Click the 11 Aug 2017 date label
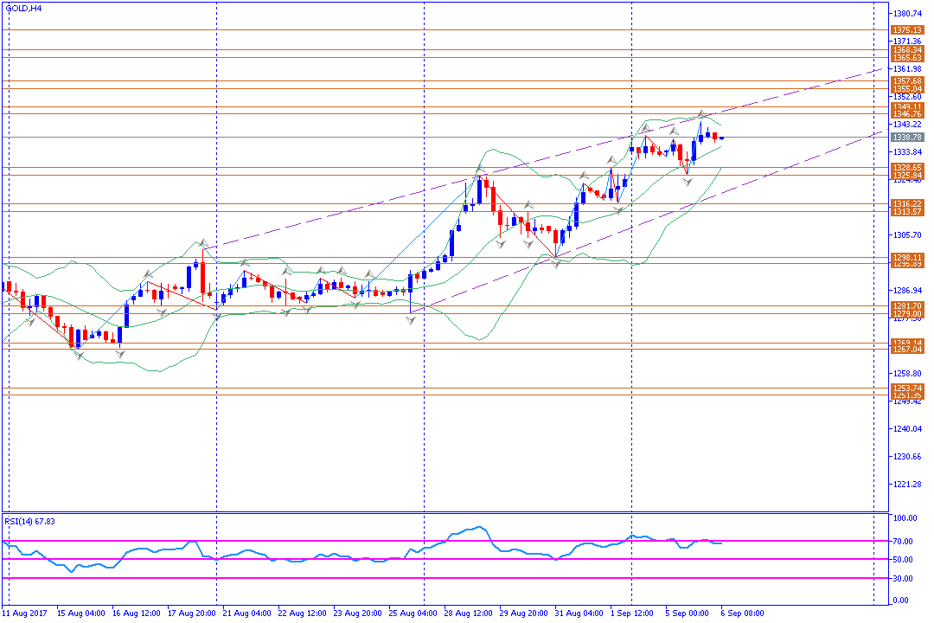 pos(24,613)
